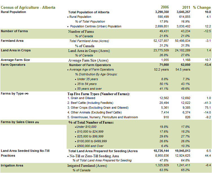This screenshot has width=212, height=173.
Task: Select seeding area value 18,726,144
Action: (x=161, y=151)
